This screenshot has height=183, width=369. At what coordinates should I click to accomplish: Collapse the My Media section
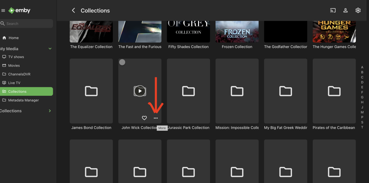click(50, 48)
